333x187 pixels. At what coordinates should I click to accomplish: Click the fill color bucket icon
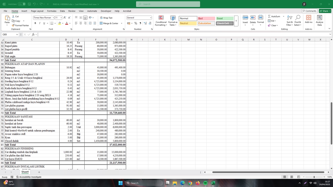[x=59, y=23]
